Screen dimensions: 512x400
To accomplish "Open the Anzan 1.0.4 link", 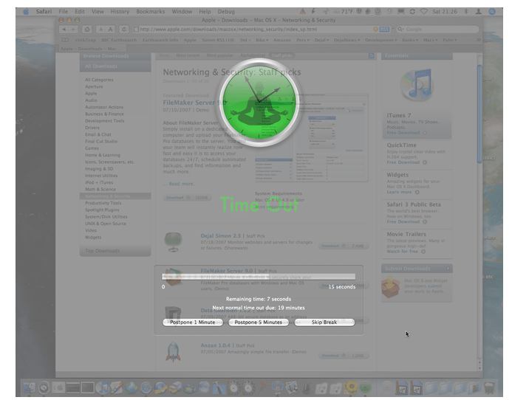I will point(216,345).
